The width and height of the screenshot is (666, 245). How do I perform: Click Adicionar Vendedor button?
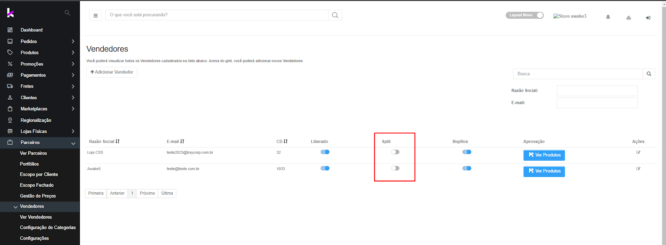(112, 72)
